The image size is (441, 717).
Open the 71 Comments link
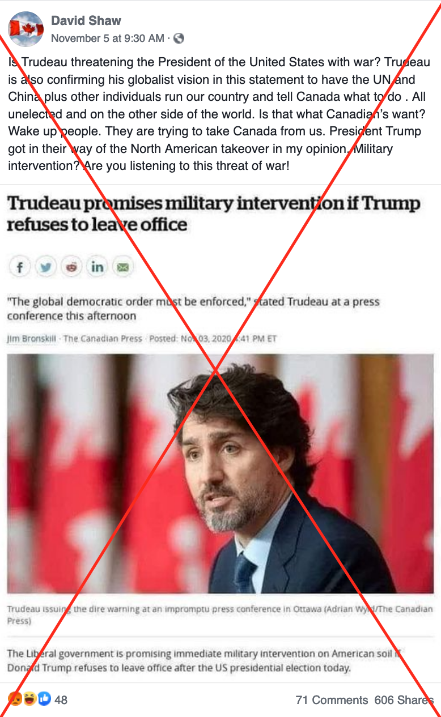[332, 700]
